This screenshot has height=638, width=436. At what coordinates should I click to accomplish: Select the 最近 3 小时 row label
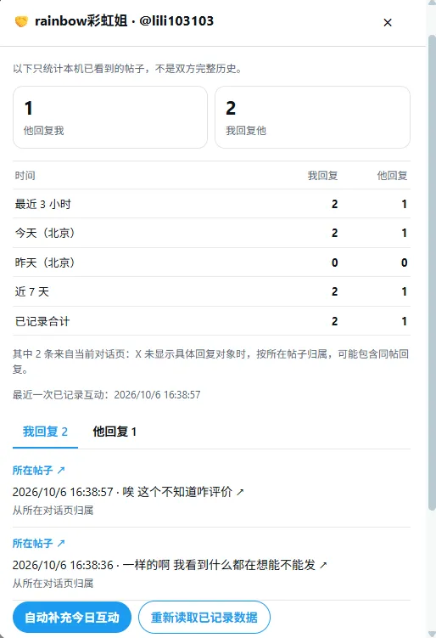43,204
